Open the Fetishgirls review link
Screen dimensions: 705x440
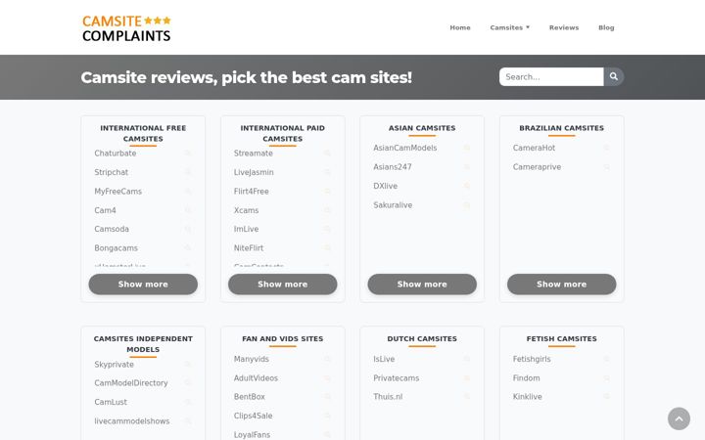coord(532,359)
